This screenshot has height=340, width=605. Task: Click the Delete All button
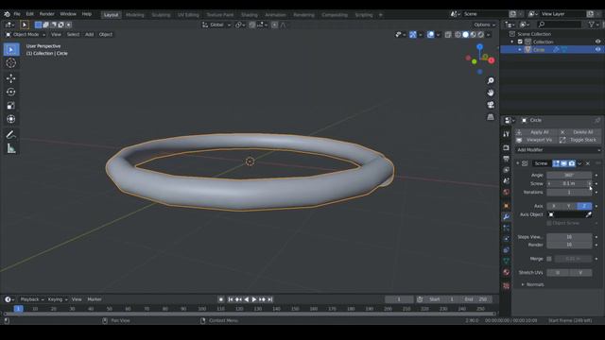pos(579,132)
